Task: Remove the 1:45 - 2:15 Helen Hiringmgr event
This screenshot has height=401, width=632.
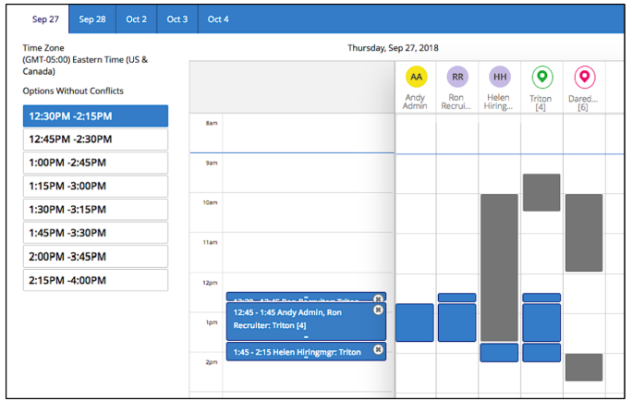Action: pyautogui.click(x=378, y=349)
